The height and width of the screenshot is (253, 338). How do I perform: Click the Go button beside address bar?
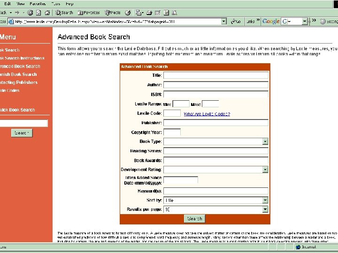[236, 22]
